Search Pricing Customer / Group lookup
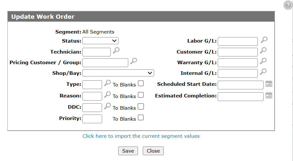Viewport: 293px width, 161px height. [x=134, y=61]
